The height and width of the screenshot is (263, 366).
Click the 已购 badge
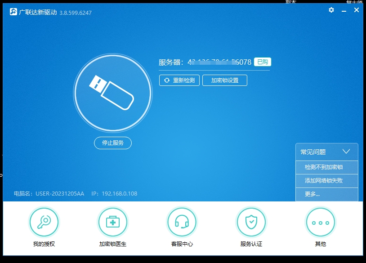[x=263, y=62]
